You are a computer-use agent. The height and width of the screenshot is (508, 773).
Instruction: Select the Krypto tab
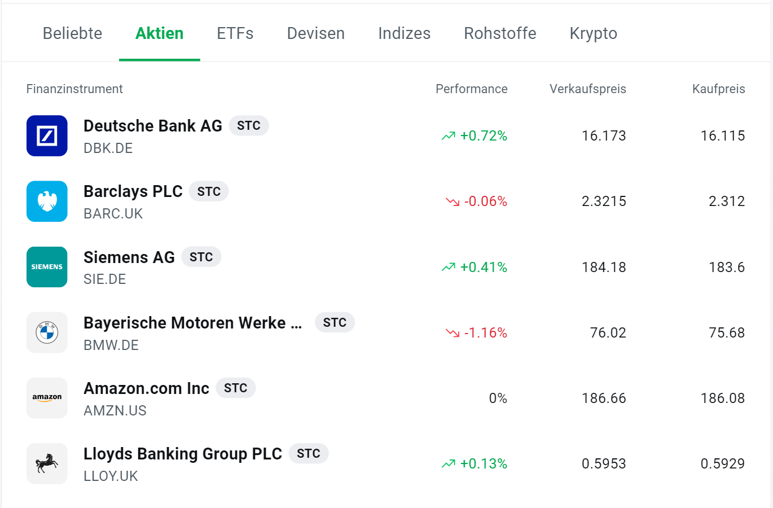tap(593, 33)
